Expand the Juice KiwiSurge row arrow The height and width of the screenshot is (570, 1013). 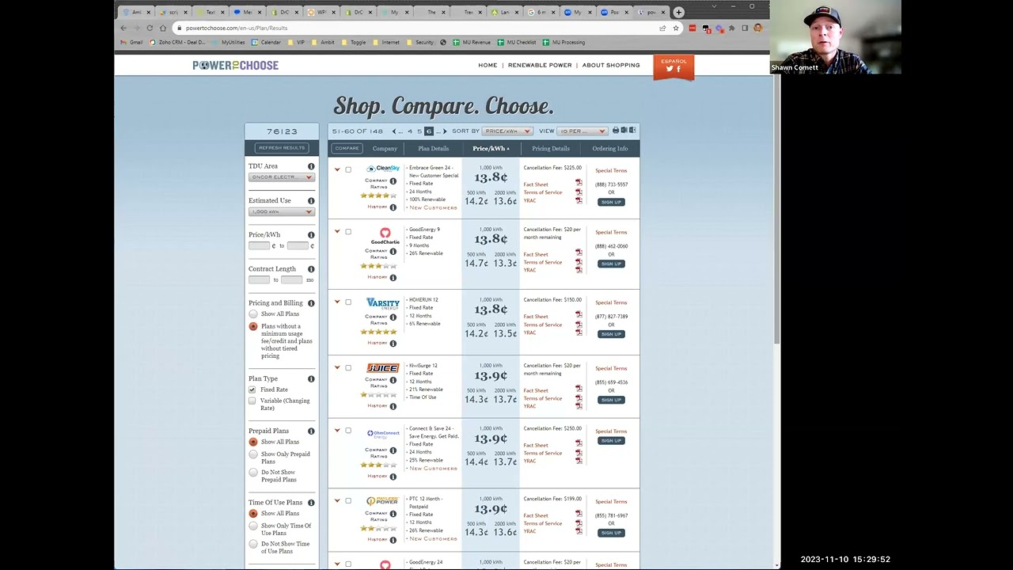pyautogui.click(x=337, y=368)
